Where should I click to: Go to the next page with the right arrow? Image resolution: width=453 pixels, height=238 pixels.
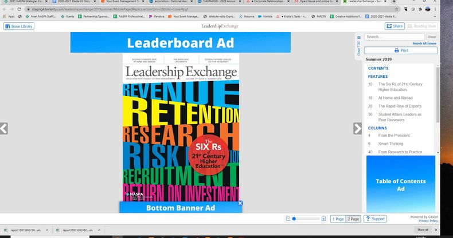point(357,129)
